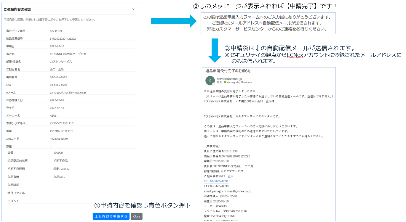Click the defect detail 起動しない。

point(61,169)
